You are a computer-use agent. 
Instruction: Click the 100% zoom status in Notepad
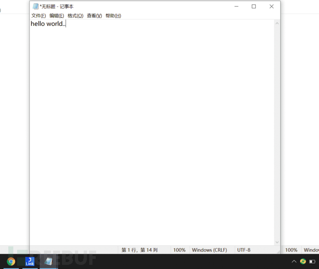(179, 250)
